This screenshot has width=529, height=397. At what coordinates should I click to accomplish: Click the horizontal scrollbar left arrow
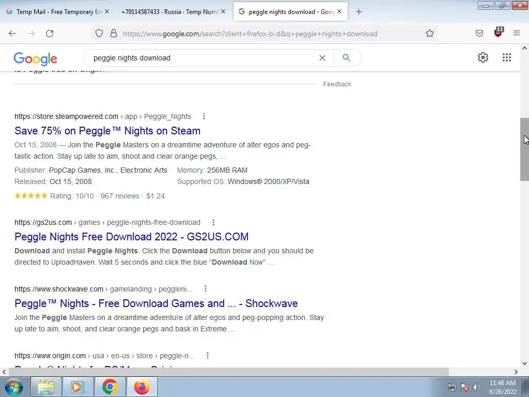tap(4, 372)
